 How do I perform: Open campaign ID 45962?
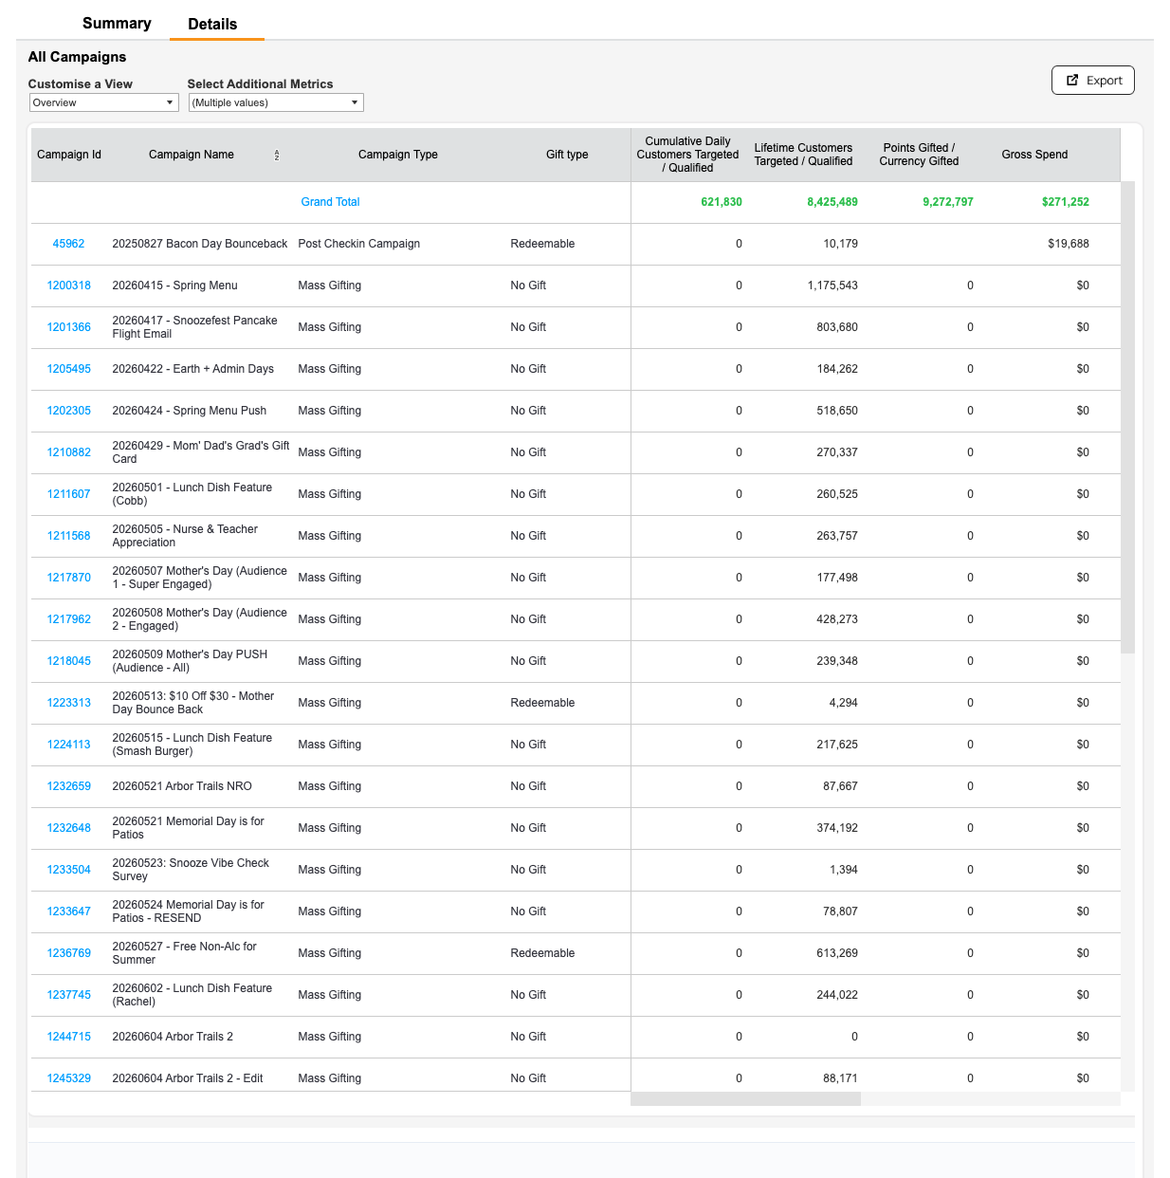(x=68, y=244)
